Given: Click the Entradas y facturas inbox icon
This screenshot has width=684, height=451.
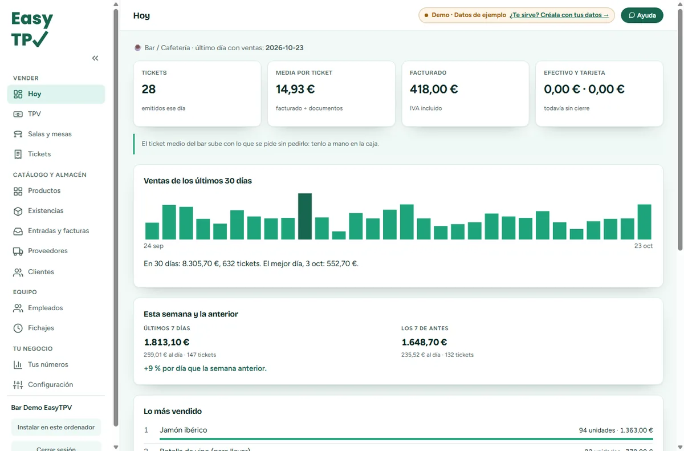Looking at the screenshot, I should click(18, 231).
